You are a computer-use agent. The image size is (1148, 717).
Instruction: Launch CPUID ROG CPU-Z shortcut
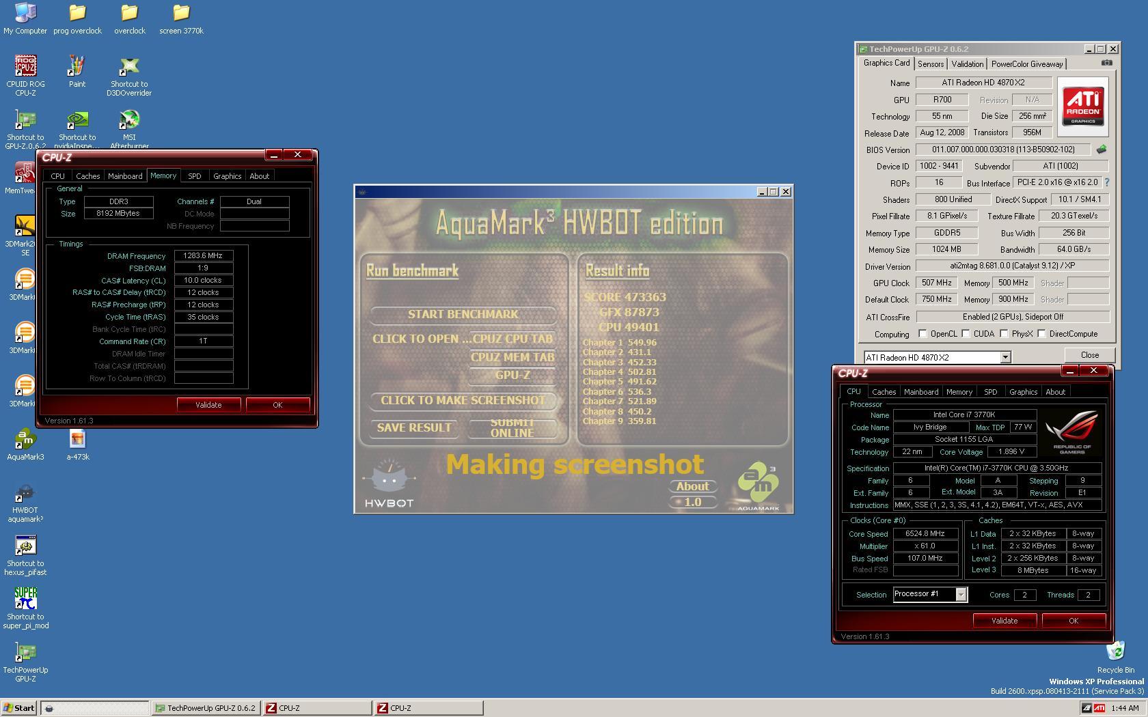coord(25,75)
